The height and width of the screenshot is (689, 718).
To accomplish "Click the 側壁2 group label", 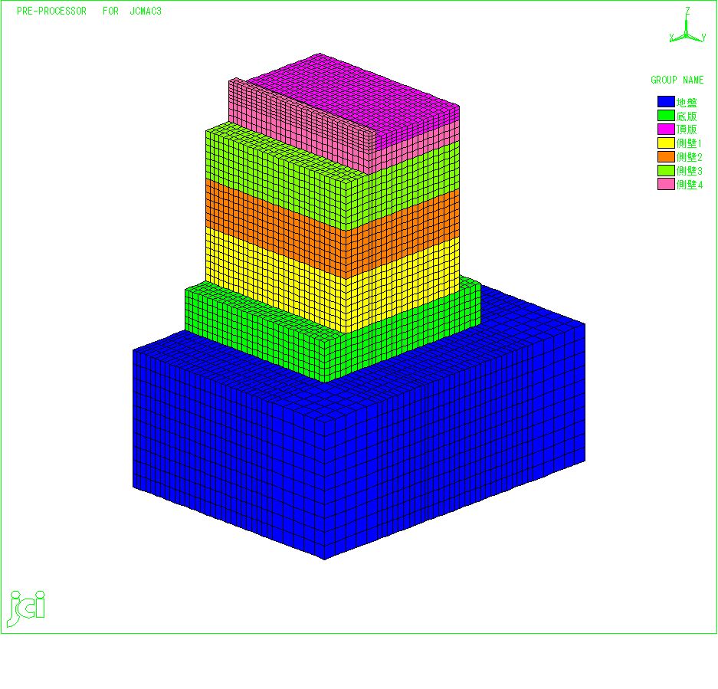I will point(689,157).
